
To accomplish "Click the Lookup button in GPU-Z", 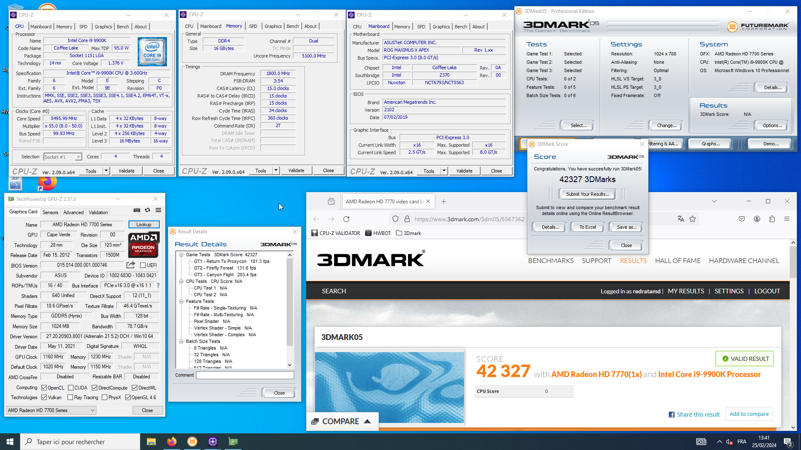I will pyautogui.click(x=144, y=225).
